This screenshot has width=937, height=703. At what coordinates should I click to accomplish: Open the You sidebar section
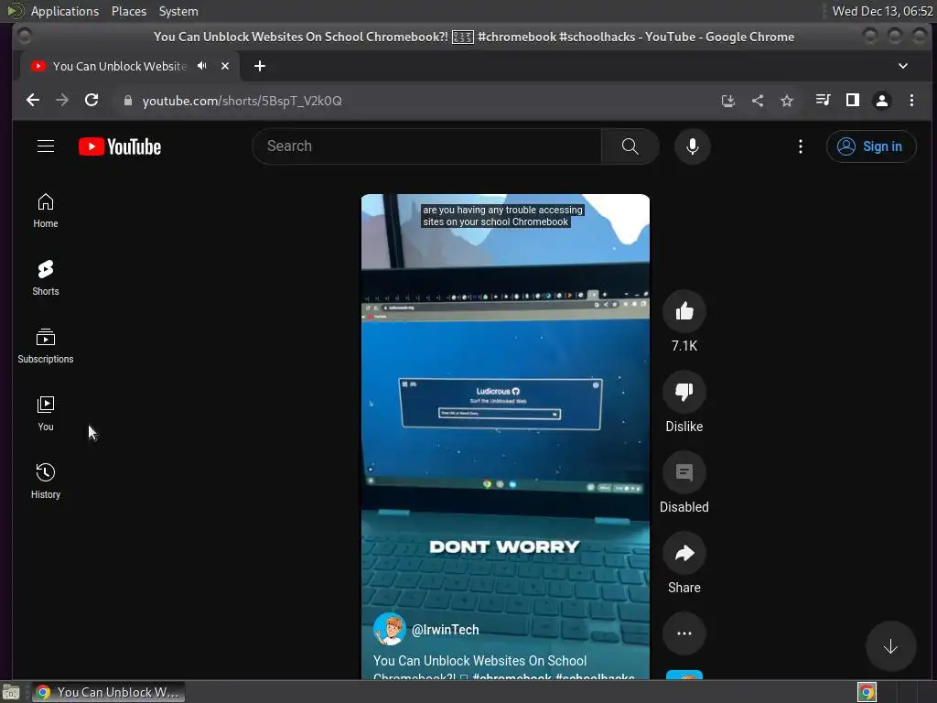click(x=46, y=414)
